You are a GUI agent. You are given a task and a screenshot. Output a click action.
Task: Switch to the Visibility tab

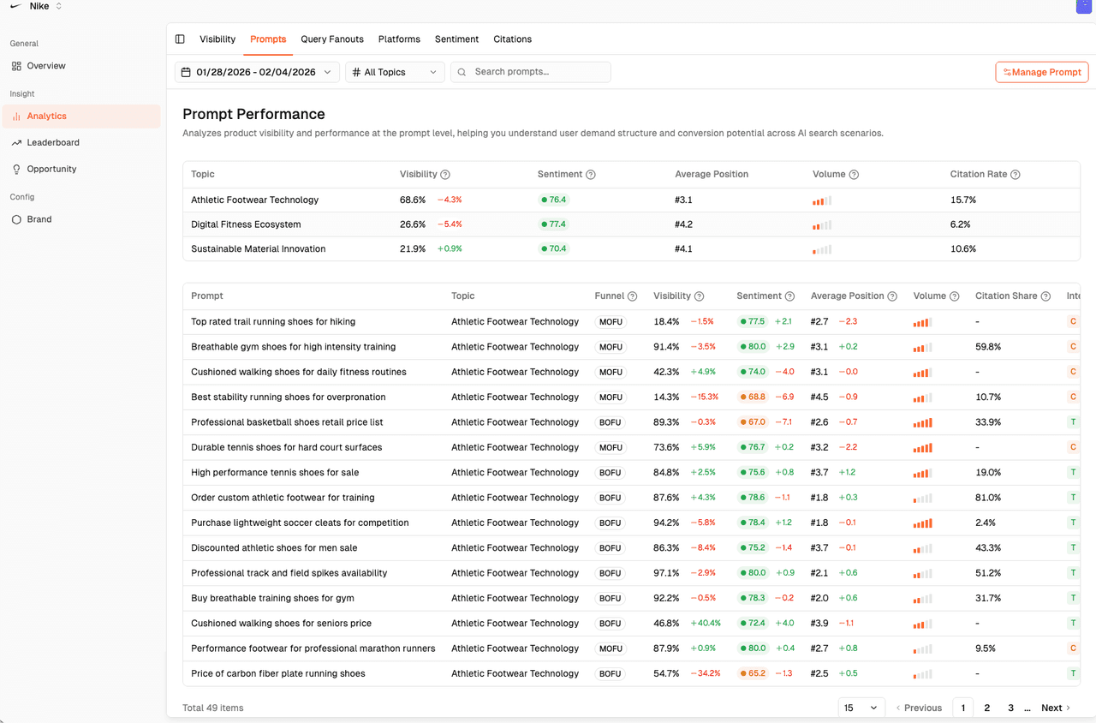[x=217, y=39]
